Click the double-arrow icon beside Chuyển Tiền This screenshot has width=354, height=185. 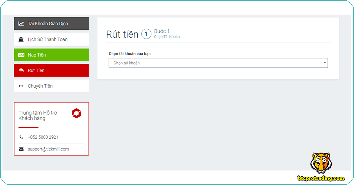21,86
